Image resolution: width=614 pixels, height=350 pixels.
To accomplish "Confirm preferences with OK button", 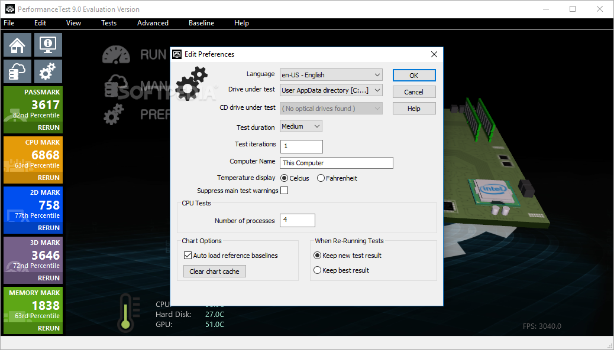I will click(414, 76).
